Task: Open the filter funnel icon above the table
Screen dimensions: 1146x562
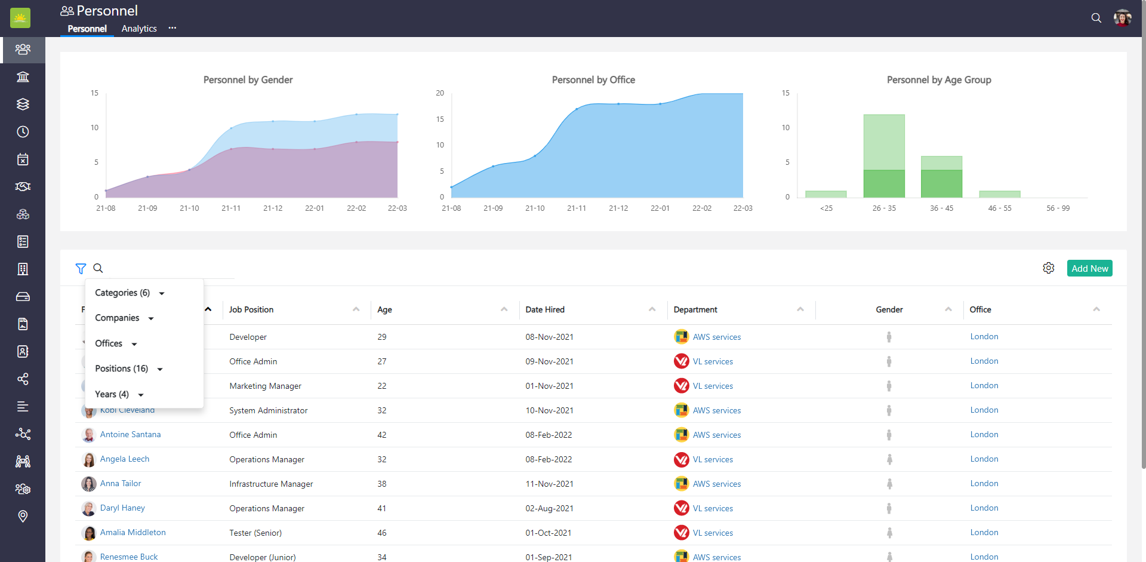Action: (x=81, y=269)
